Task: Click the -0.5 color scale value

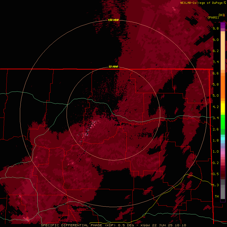Action: tap(215, 174)
